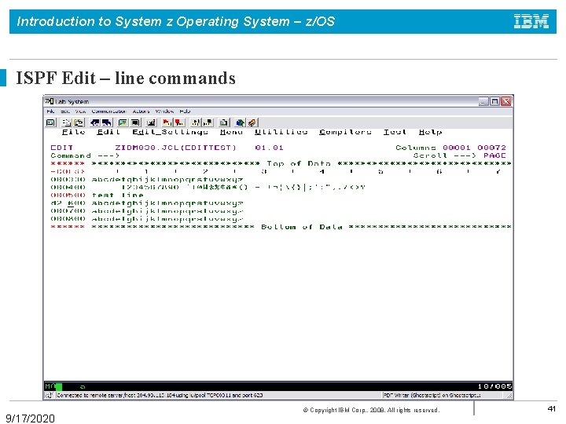
Task: Click the Receive File from Host icon
Action: pyautogui.click(x=107, y=122)
